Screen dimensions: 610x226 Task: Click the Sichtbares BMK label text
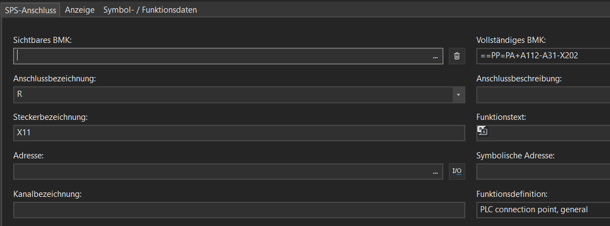point(42,40)
